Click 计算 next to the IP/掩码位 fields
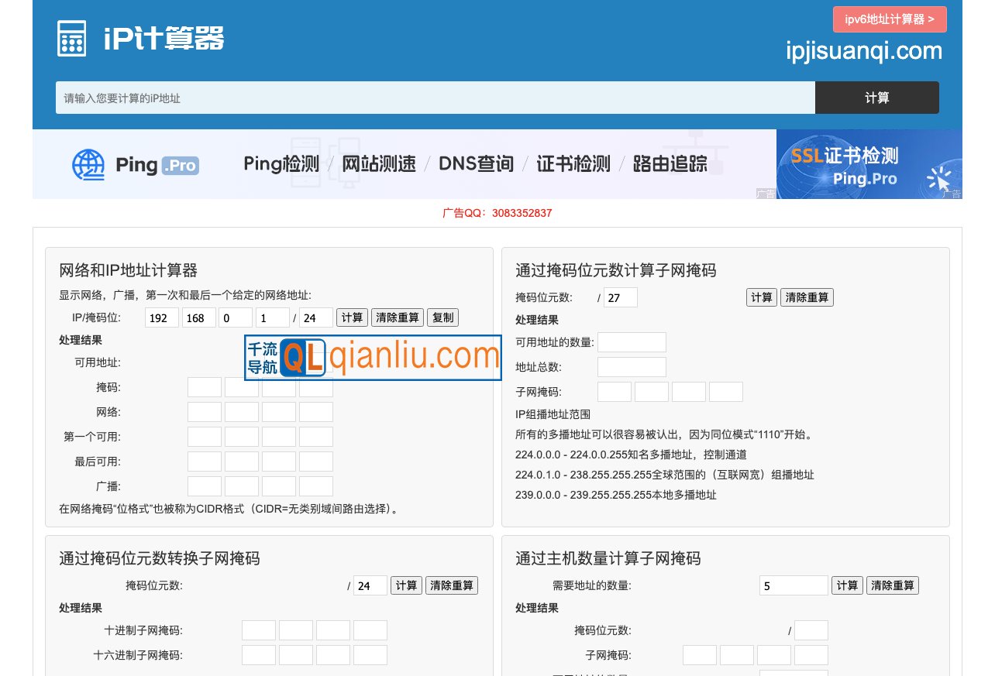The height and width of the screenshot is (676, 995). 352,317
